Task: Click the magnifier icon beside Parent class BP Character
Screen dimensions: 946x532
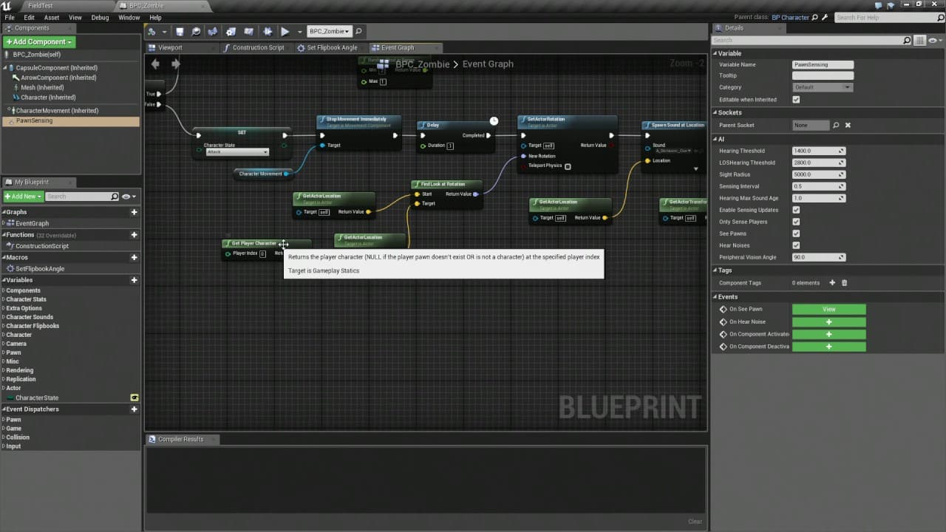Action: tap(815, 18)
